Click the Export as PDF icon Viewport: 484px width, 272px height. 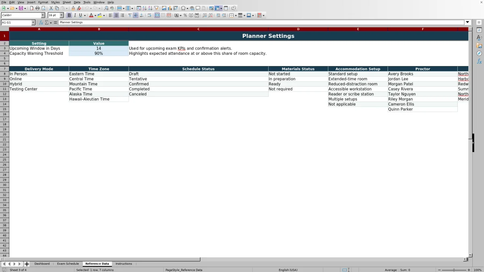[32, 8]
